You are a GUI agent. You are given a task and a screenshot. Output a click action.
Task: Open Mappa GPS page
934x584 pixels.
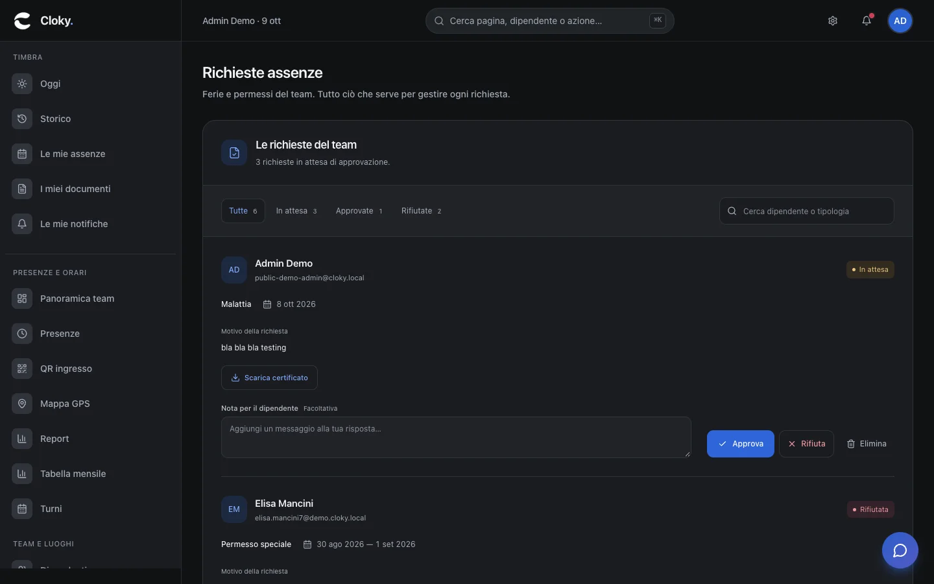[x=91, y=404]
